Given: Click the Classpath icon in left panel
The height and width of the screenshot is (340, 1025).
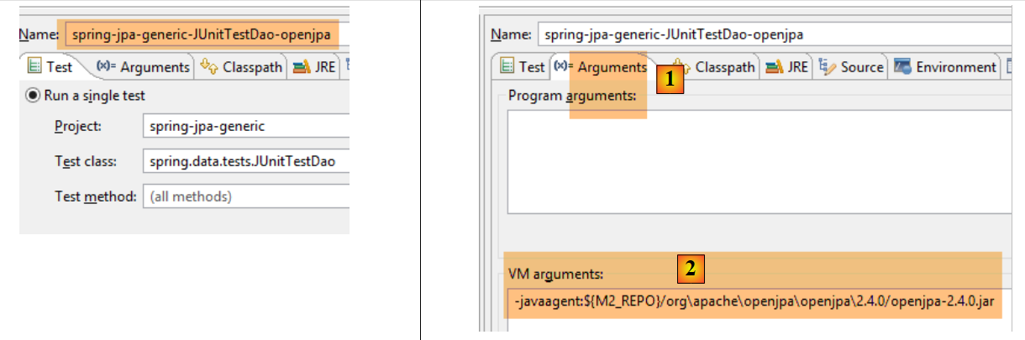Looking at the screenshot, I should pyautogui.click(x=209, y=67).
